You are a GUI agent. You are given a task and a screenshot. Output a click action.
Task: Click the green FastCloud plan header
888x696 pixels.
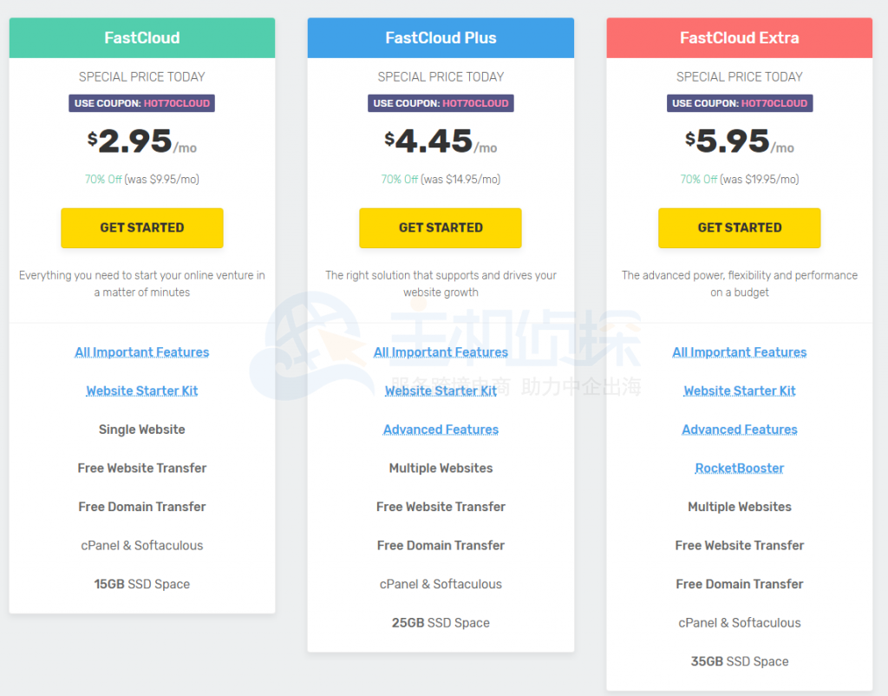click(142, 38)
